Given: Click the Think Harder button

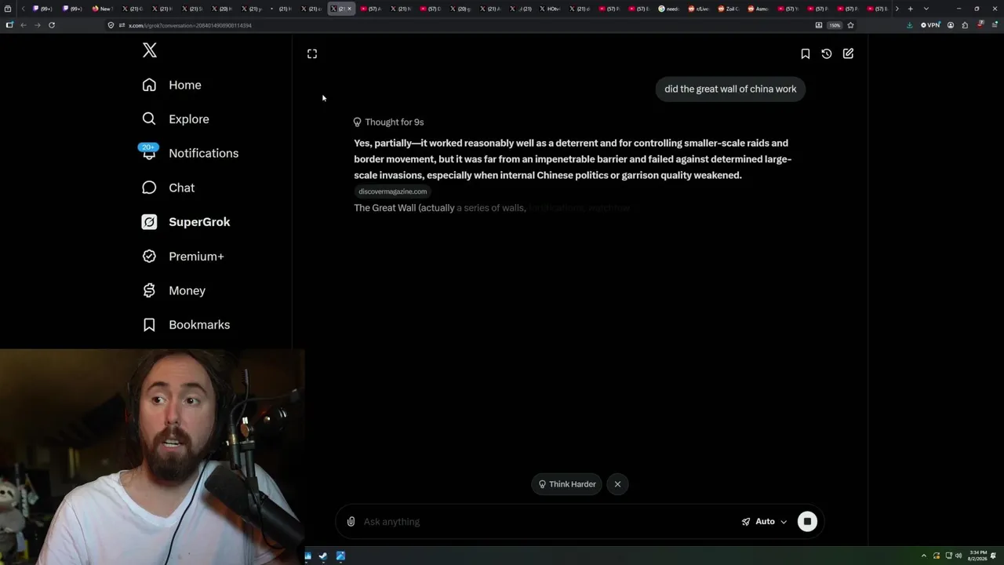Looking at the screenshot, I should [567, 484].
